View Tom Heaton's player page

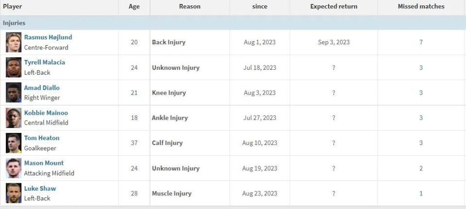click(x=42, y=138)
